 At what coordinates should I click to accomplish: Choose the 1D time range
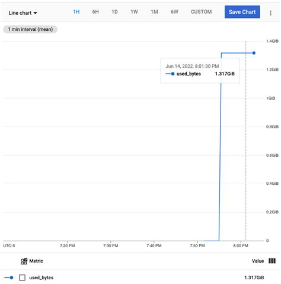pos(114,12)
